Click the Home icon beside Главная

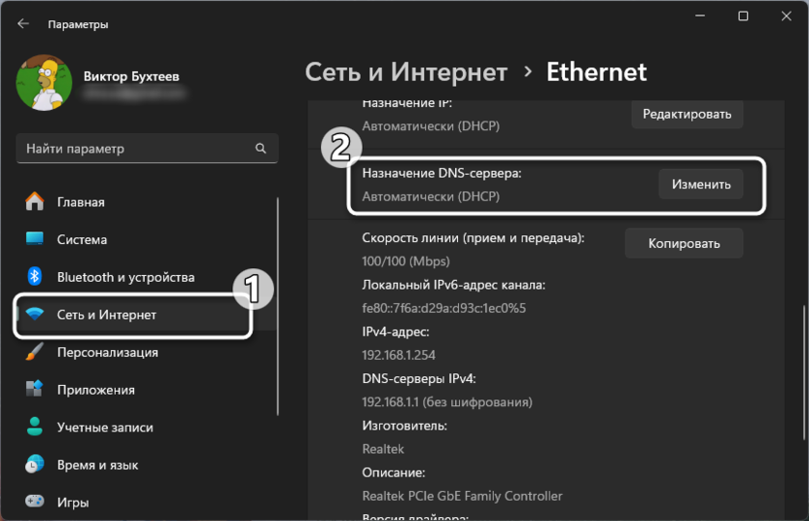click(x=35, y=202)
